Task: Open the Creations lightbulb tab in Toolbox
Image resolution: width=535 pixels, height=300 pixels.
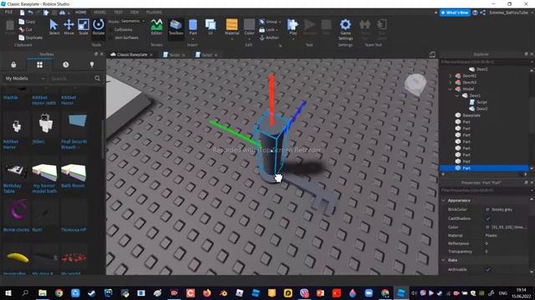Action: tap(92, 65)
